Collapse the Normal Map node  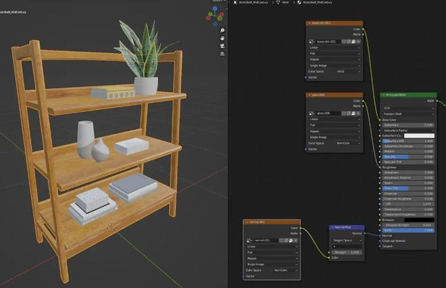332,228
